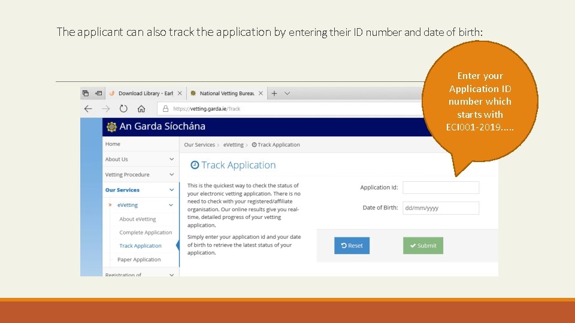Image resolution: width=575 pixels, height=323 pixels.
Task: Click the browser Forward arrow
Action: click(x=106, y=109)
